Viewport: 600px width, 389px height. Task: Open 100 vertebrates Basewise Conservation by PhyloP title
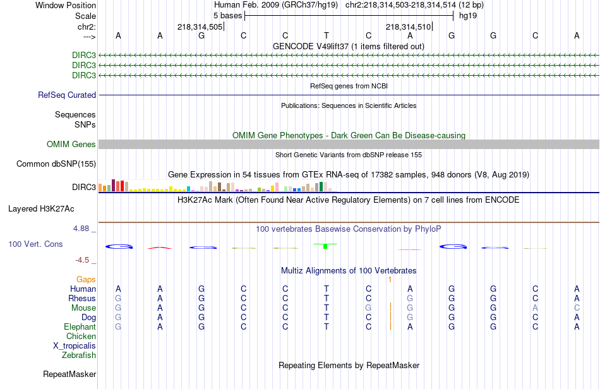tap(349, 229)
